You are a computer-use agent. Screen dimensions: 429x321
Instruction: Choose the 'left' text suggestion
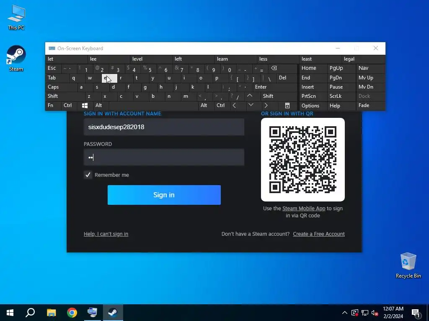tap(194, 59)
